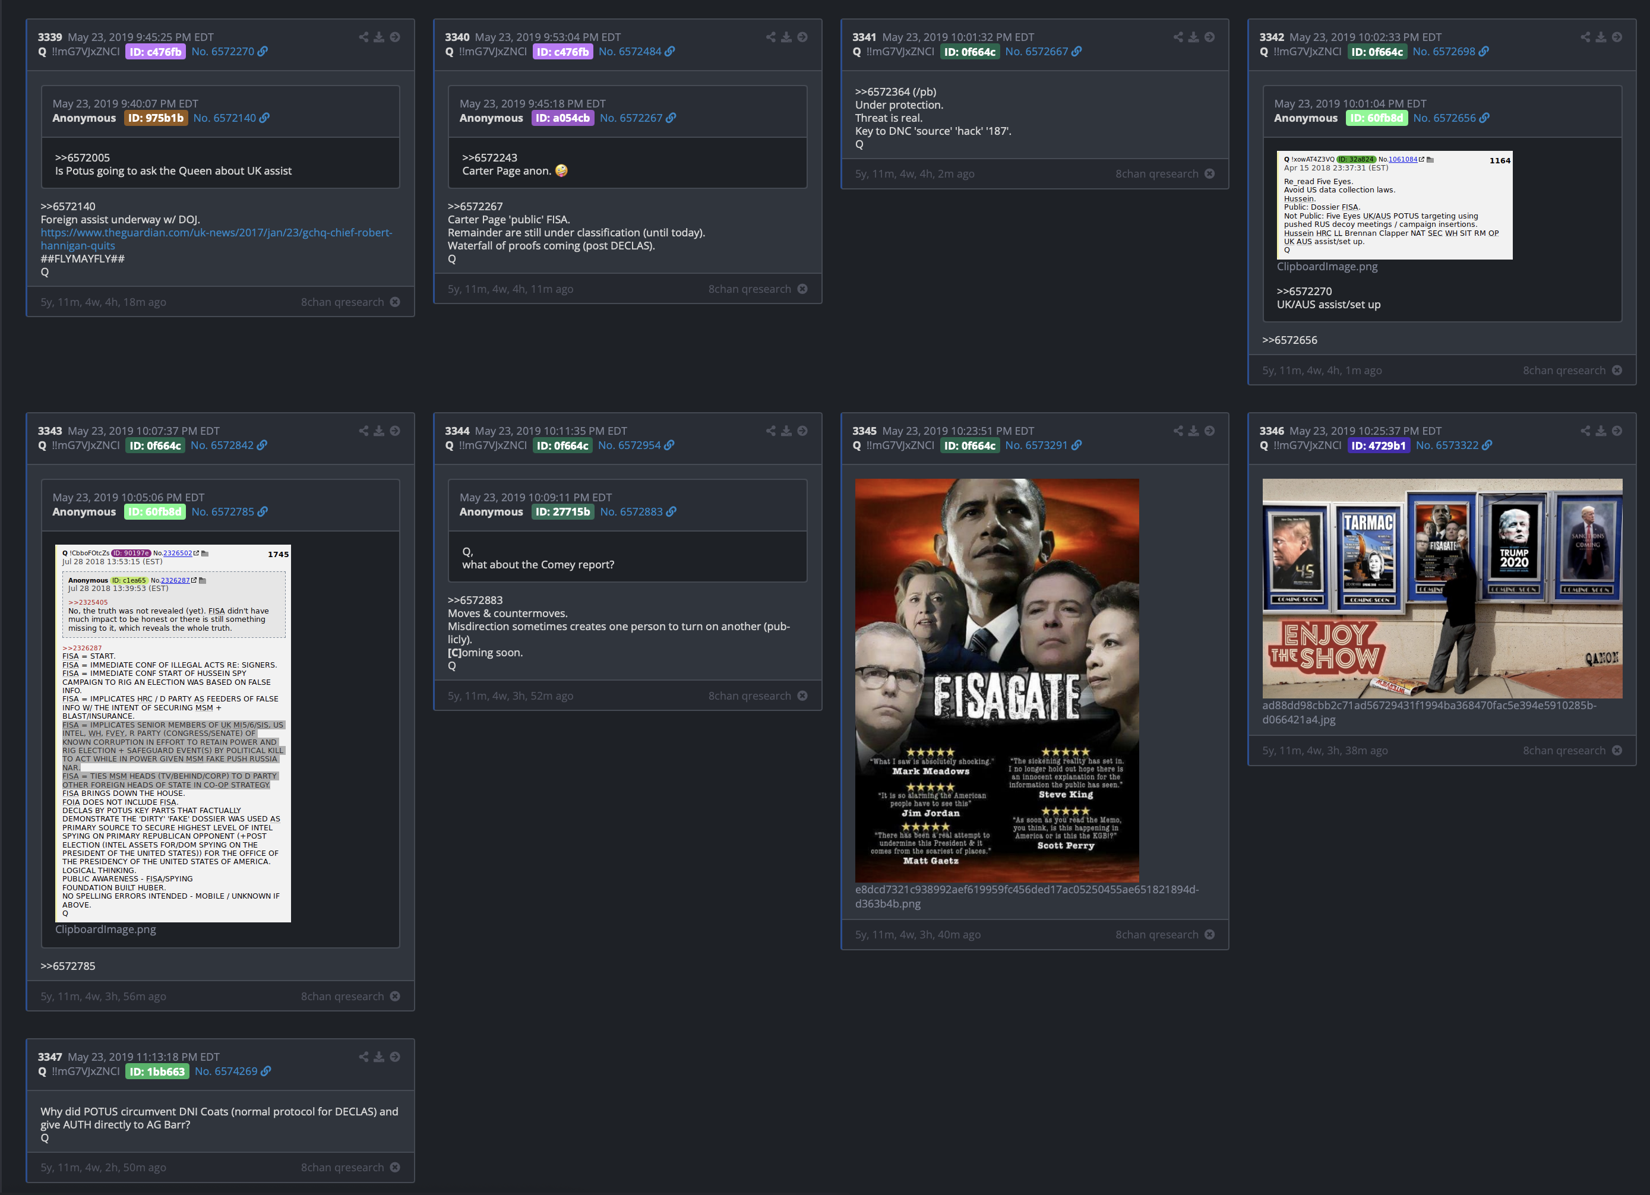
Task: Open link No. 6572667
Action: tap(1036, 52)
